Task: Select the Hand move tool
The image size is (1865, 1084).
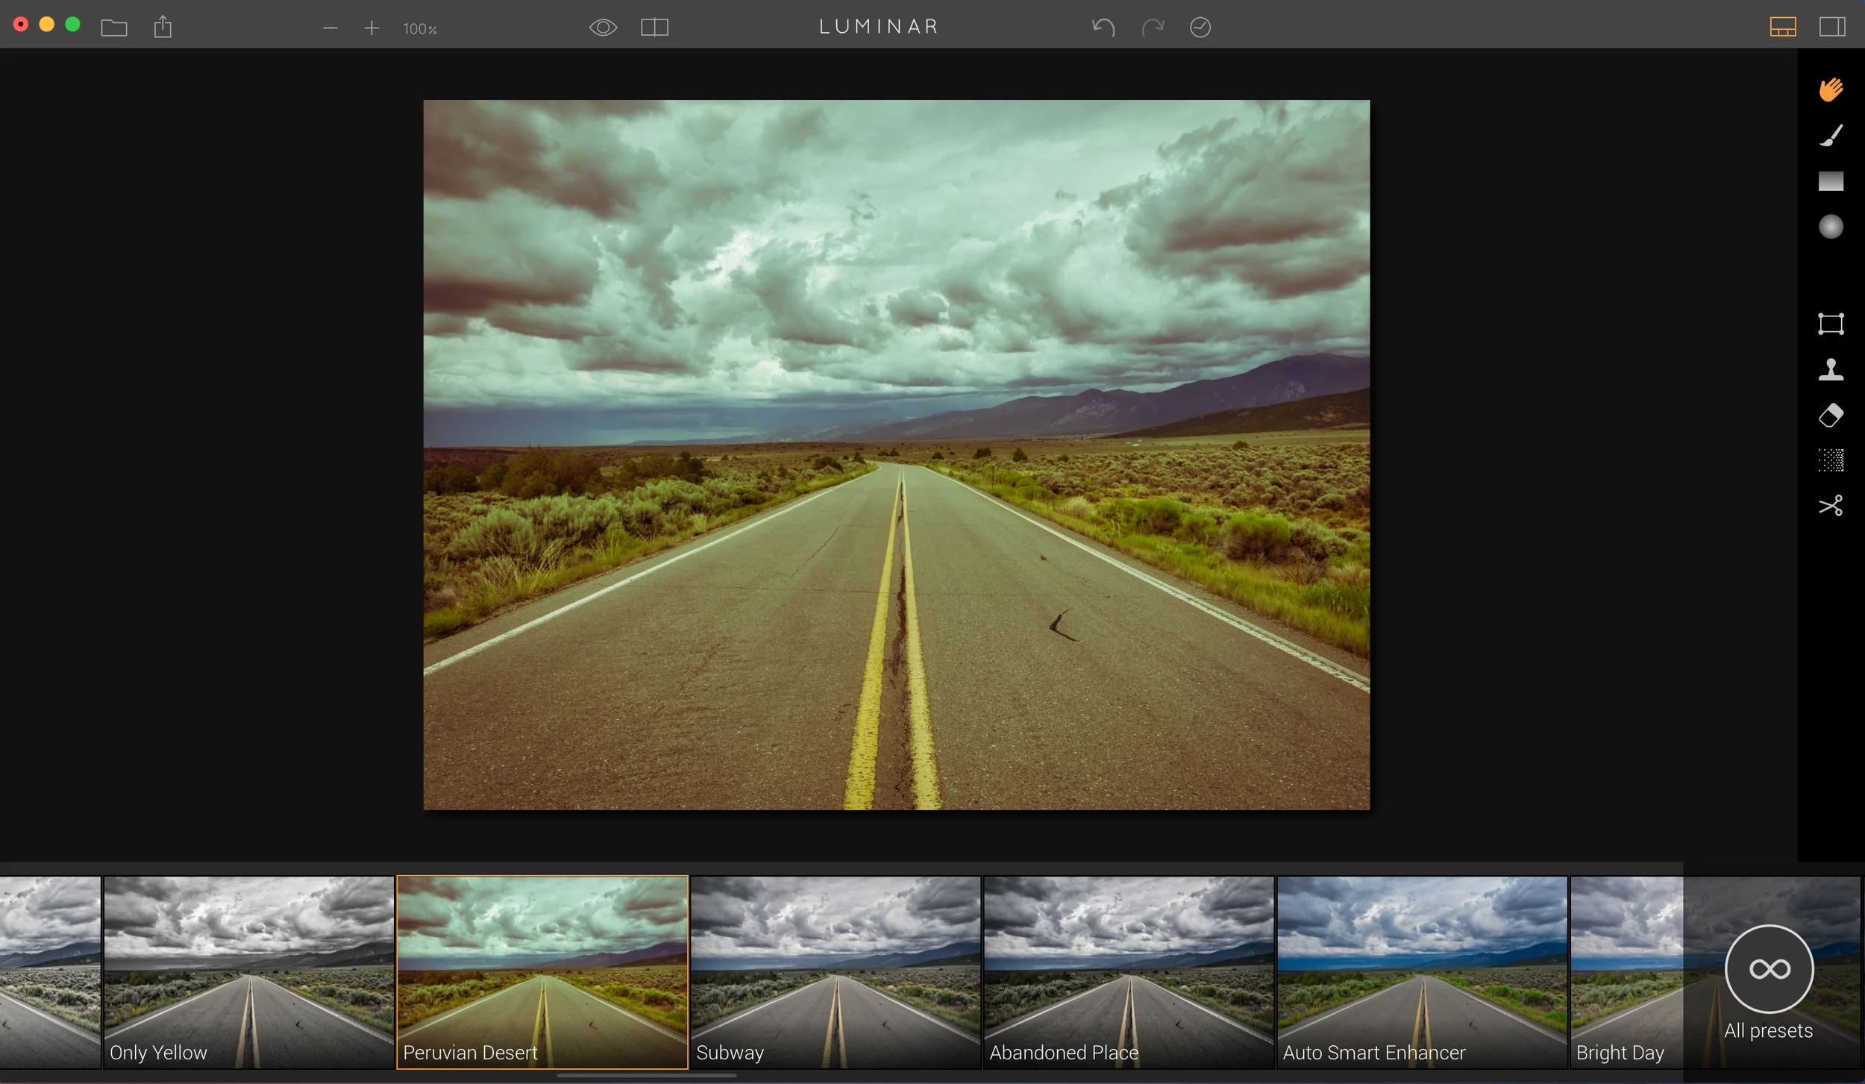Action: pyautogui.click(x=1830, y=90)
